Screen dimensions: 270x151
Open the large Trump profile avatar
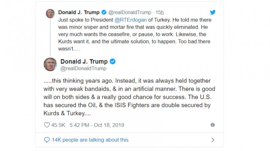[x=50, y=64]
